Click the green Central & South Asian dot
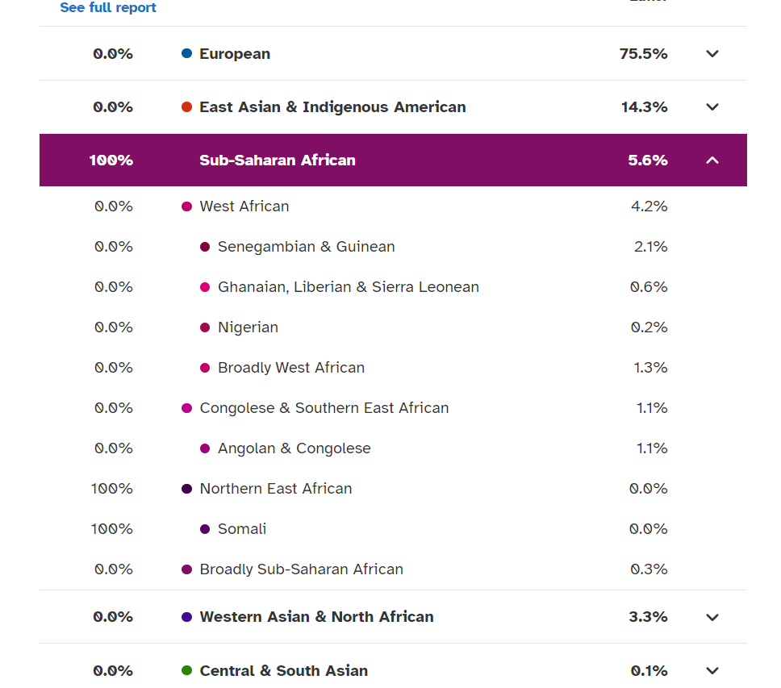781x688 pixels. coord(187,670)
